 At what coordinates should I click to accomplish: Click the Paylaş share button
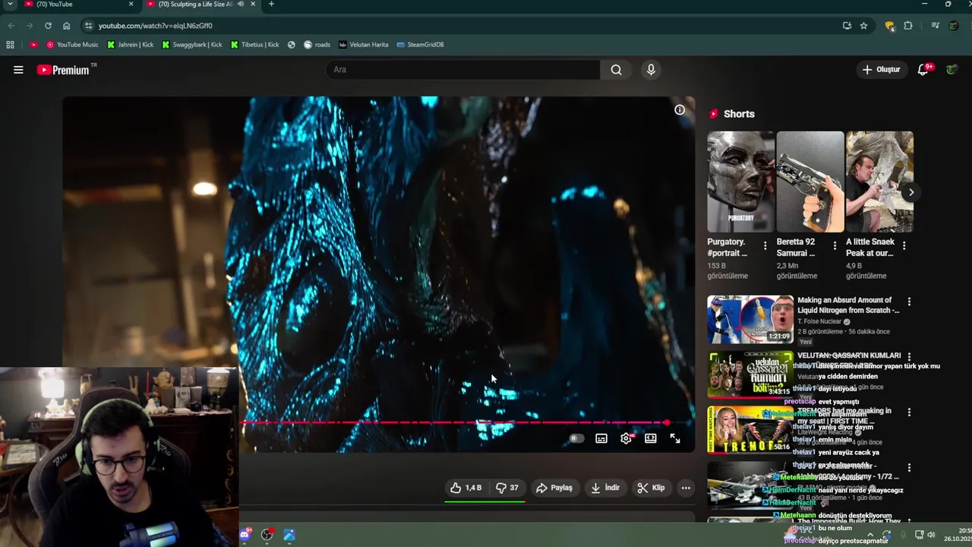554,488
